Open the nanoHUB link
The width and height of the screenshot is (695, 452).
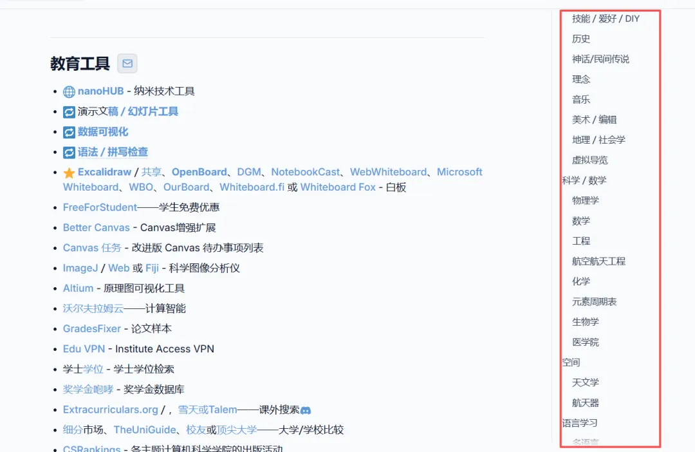tap(100, 91)
